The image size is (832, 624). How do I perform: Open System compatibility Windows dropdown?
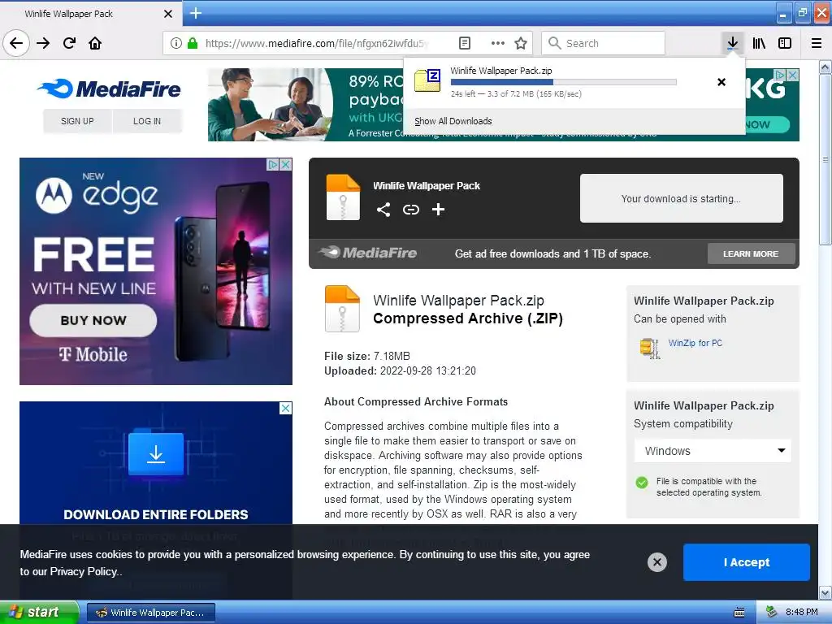713,450
